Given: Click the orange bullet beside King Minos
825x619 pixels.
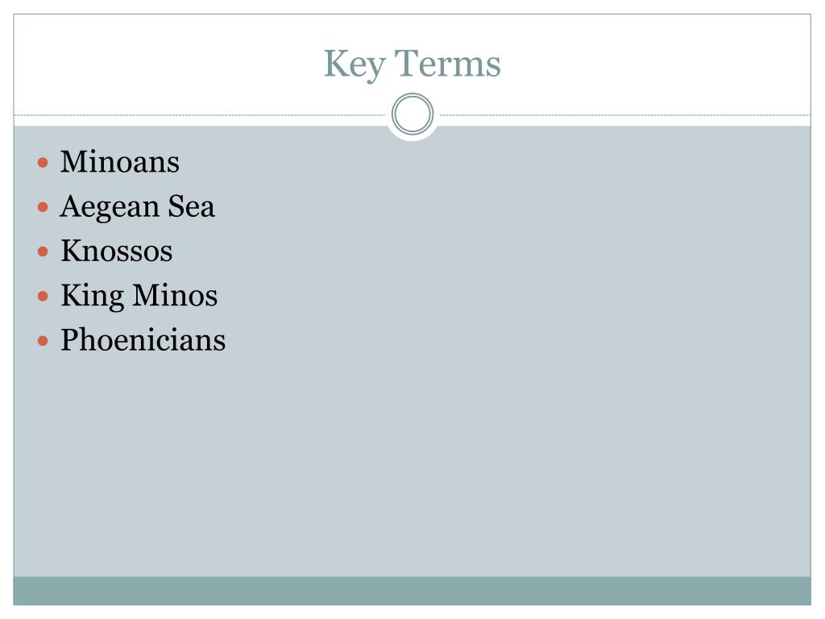Looking at the screenshot, I should pyautogui.click(x=44, y=297).
